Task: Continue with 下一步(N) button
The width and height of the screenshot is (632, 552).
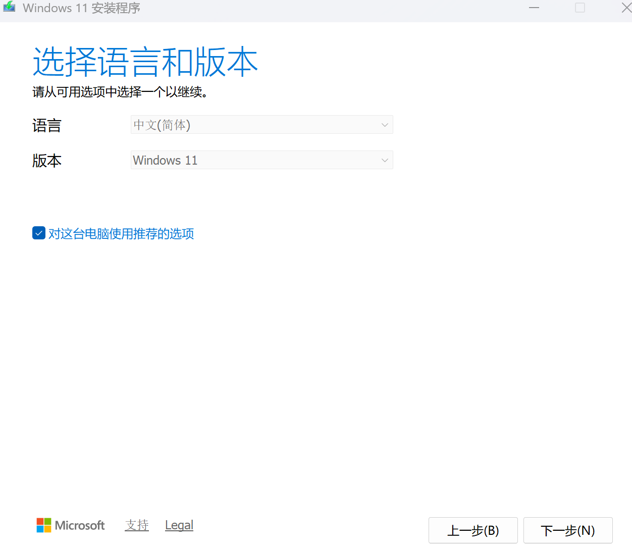Action: pos(568,530)
